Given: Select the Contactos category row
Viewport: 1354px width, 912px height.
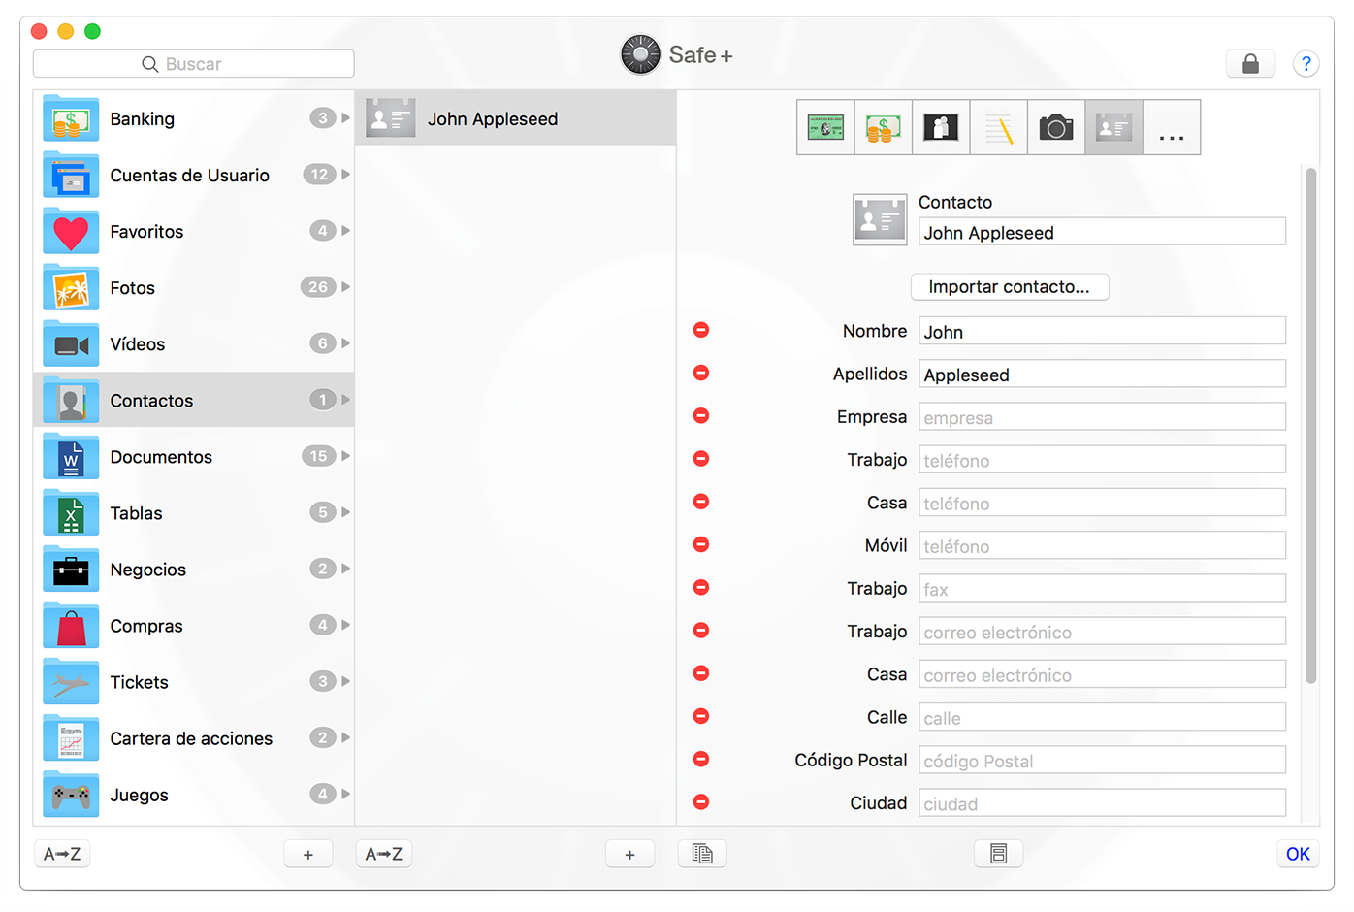Looking at the screenshot, I should (x=194, y=400).
